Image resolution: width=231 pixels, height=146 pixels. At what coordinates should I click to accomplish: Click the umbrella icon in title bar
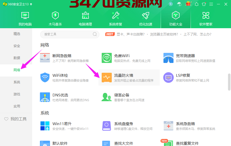(179, 4)
